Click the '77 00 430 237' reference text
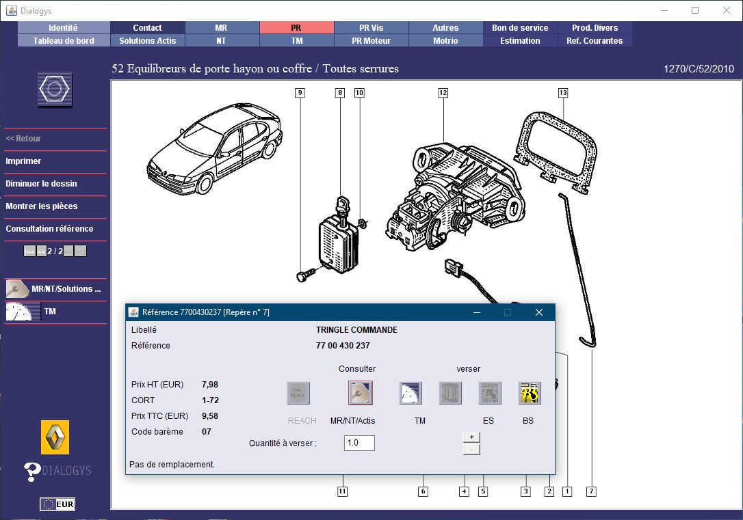 [343, 345]
